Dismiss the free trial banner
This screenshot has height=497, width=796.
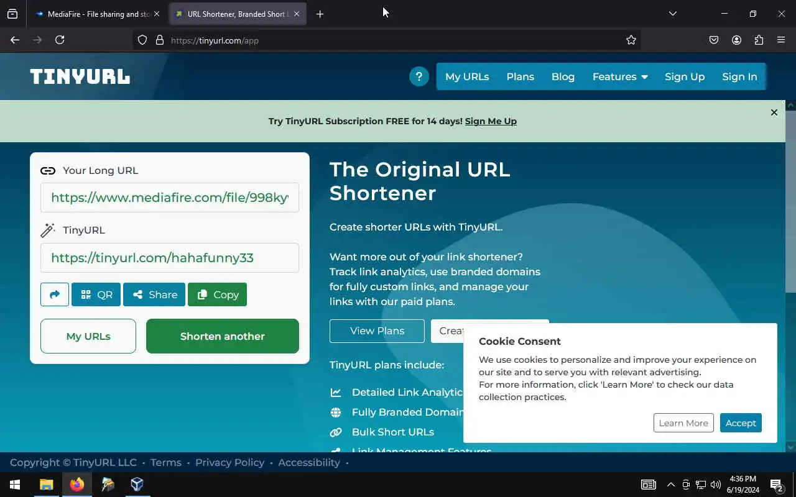[x=774, y=112]
